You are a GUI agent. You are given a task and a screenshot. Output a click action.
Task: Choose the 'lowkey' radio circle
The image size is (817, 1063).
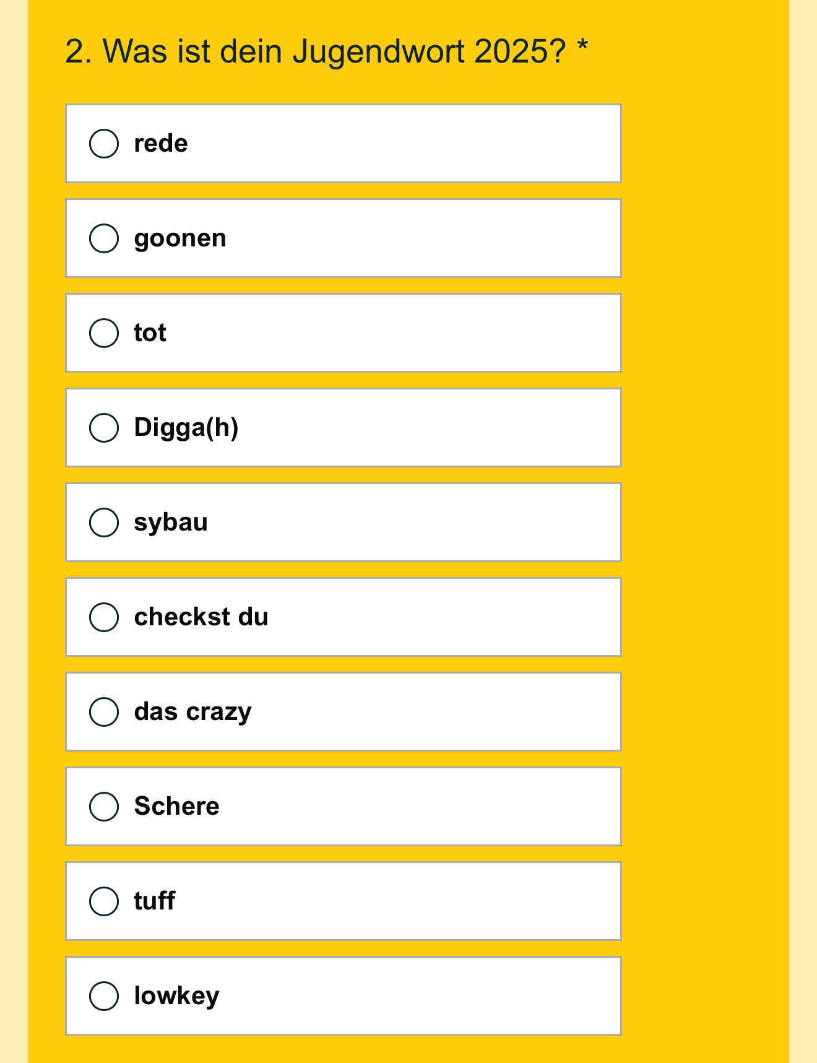pyautogui.click(x=104, y=996)
